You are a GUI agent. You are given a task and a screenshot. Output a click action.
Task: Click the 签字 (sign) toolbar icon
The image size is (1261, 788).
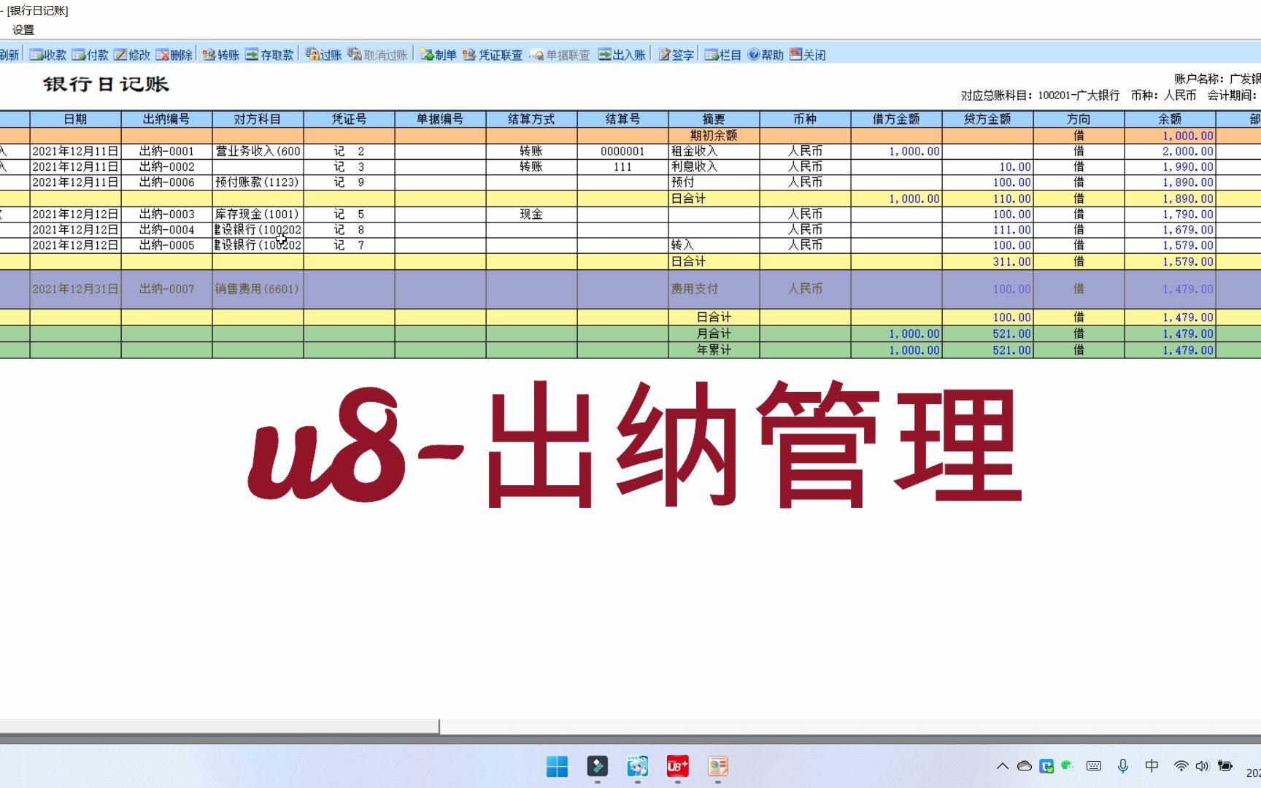click(676, 55)
